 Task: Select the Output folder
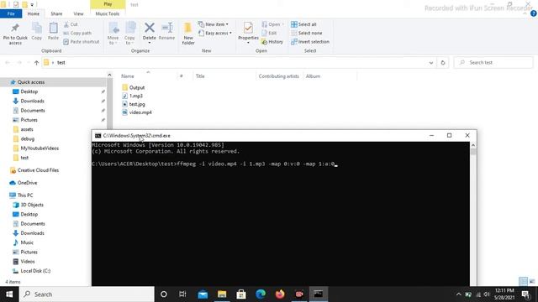point(134,87)
